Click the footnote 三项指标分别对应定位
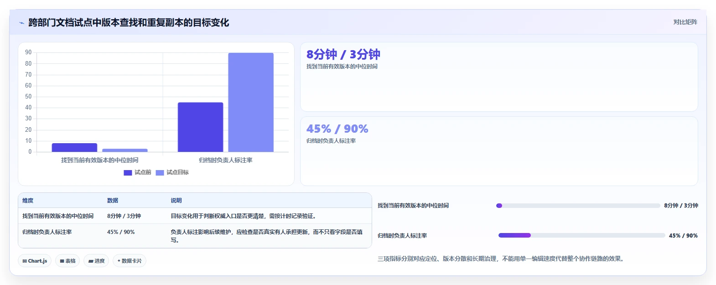The height and width of the screenshot is (285, 716). click(501, 259)
